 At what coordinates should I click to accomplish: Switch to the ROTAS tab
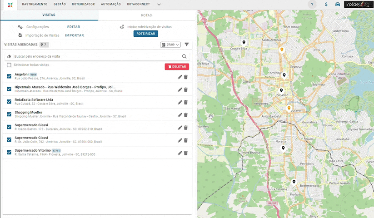pyautogui.click(x=146, y=15)
